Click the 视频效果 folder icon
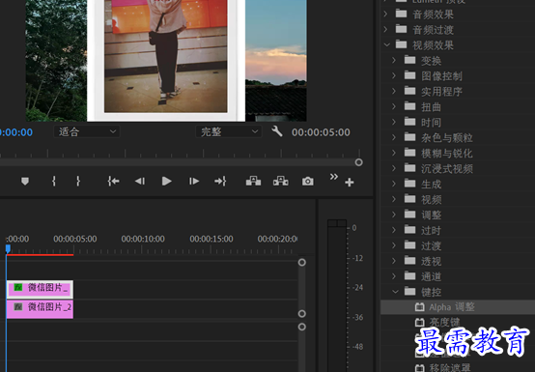Image resolution: width=535 pixels, height=372 pixels. click(x=402, y=44)
